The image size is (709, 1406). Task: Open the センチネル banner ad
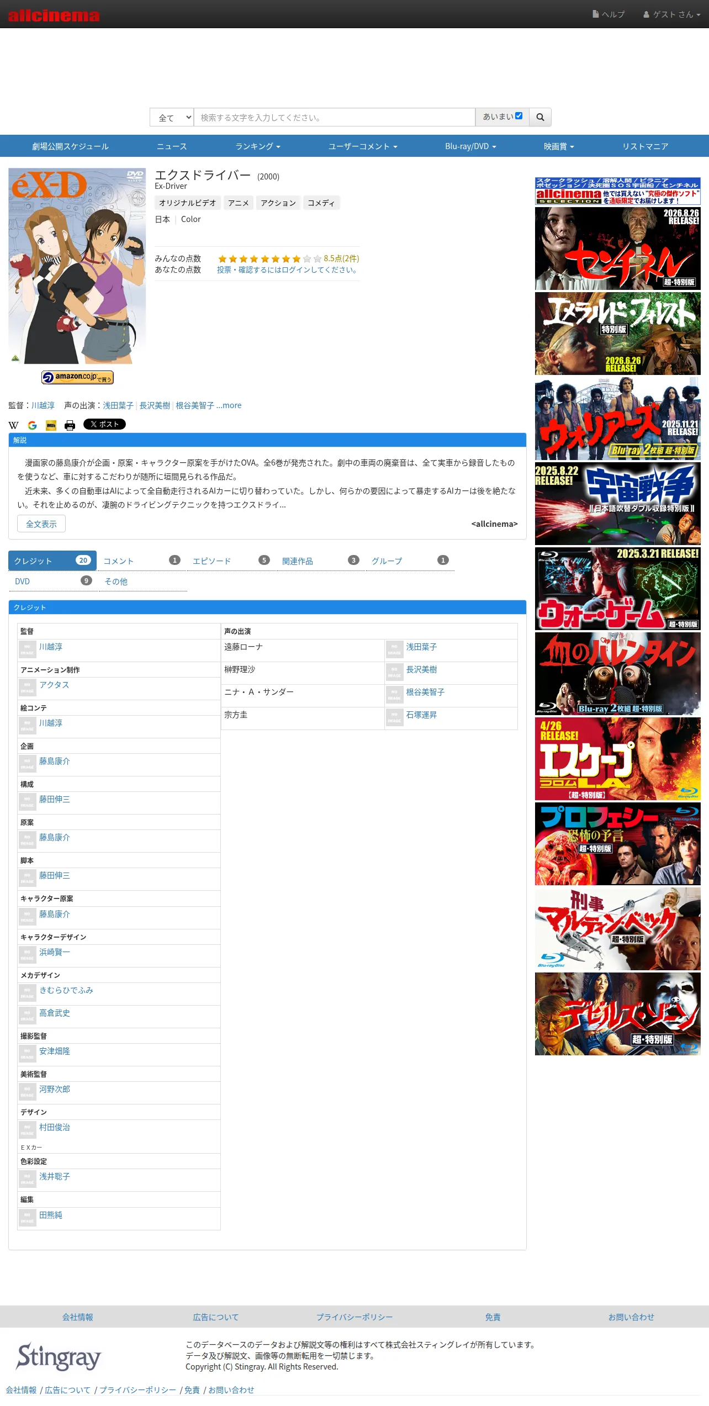pyautogui.click(x=617, y=249)
